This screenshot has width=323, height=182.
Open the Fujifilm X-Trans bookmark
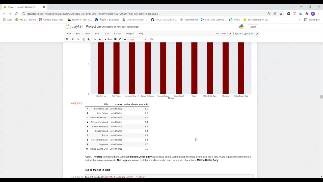(80, 20)
